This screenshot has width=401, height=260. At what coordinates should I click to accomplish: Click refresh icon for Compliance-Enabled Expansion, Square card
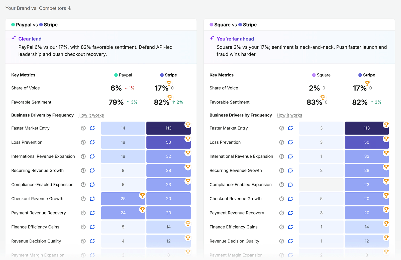click(290, 185)
